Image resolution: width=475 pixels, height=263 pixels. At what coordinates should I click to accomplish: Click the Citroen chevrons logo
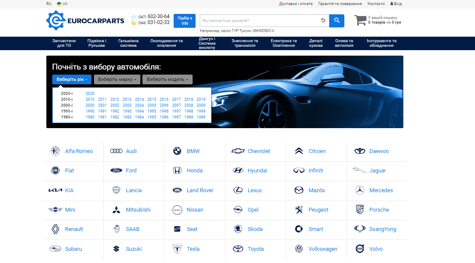click(x=299, y=151)
